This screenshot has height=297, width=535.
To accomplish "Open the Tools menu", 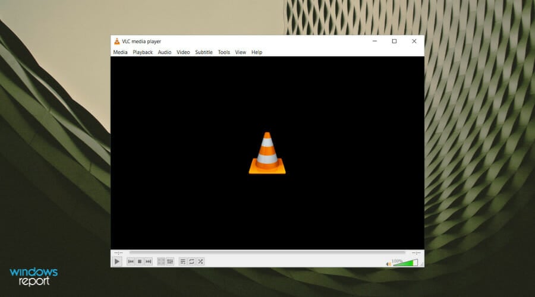I will (x=224, y=52).
